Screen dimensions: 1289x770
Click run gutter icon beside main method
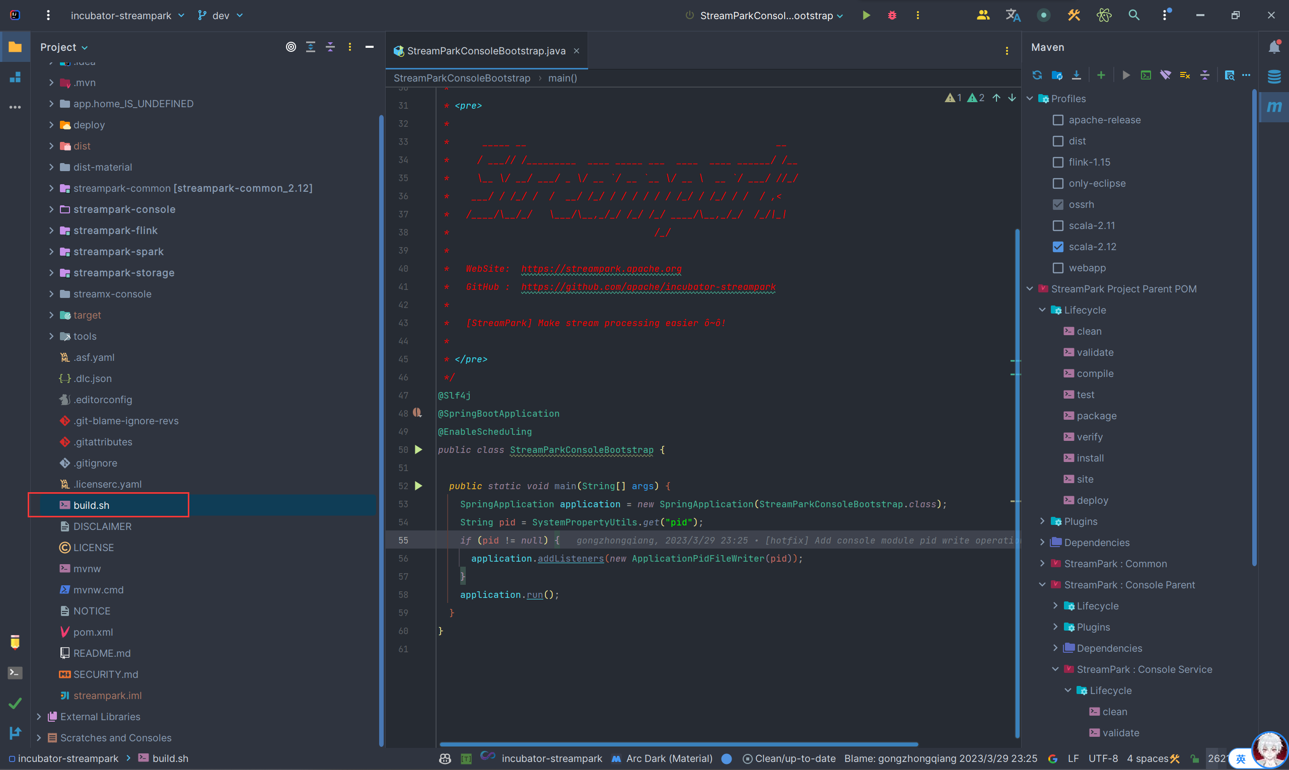pyautogui.click(x=418, y=486)
